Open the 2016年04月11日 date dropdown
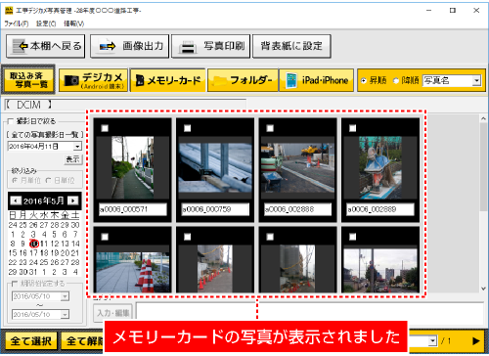This screenshot has height=356, width=489. (x=77, y=147)
